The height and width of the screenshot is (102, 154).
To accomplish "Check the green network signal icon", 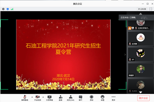I will (x=12, y=9).
